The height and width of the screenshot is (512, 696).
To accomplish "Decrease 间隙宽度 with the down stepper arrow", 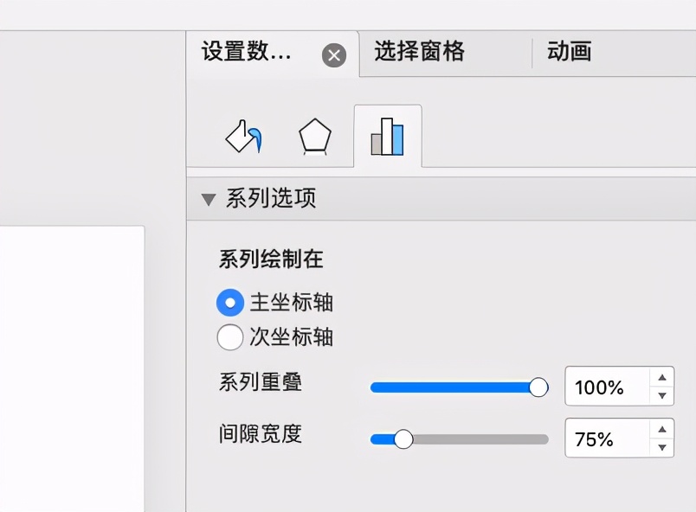I will [662, 447].
